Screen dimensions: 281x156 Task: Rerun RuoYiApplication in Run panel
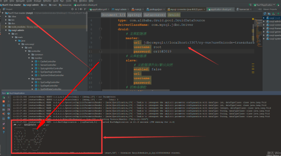coord(4,97)
